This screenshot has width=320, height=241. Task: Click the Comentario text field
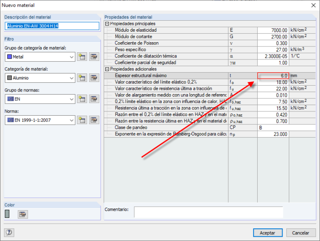tap(208, 212)
